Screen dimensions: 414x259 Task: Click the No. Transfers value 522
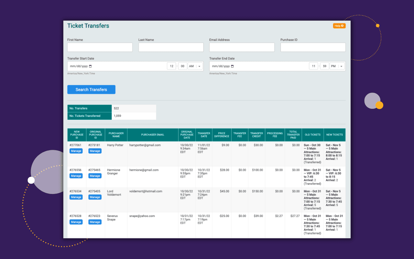click(116, 108)
